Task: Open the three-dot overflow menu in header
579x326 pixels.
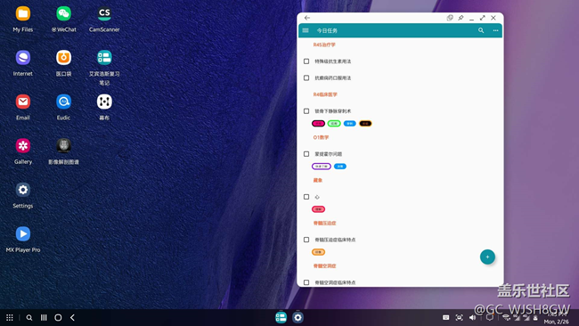Action: 495,30
